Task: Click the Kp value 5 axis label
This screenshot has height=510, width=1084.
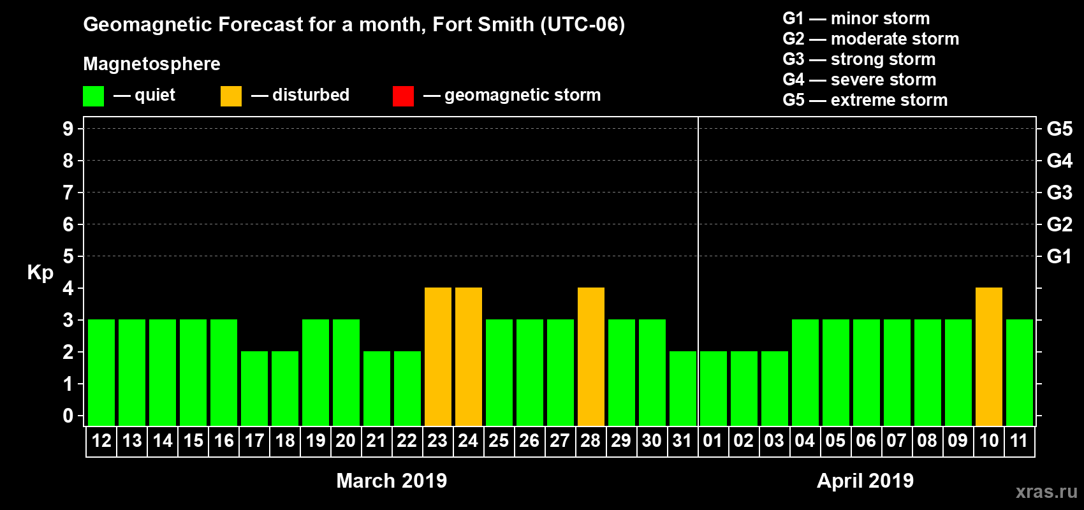Action: (68, 256)
